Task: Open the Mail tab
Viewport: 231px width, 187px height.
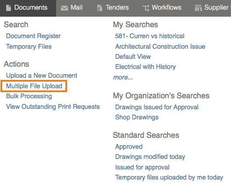Action: (x=71, y=7)
